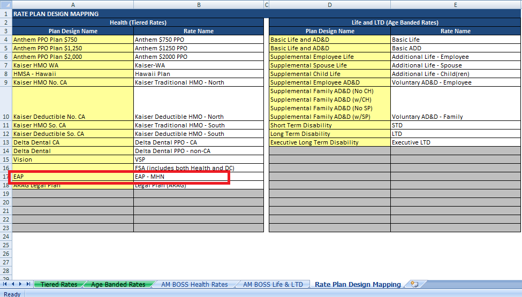Click the Insert Worksheet icon
This screenshot has width=522, height=297.
click(414, 284)
